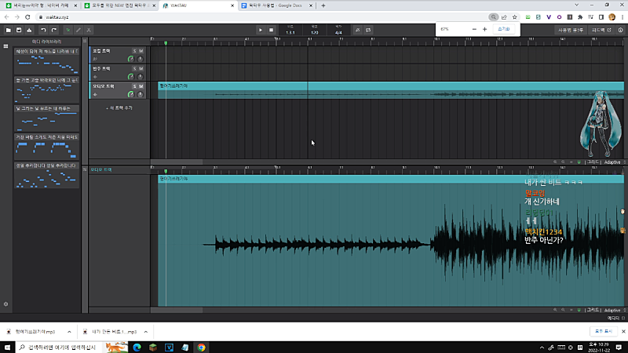628x353 pixels.
Task: Mute the top track with M button
Action: pos(141,51)
